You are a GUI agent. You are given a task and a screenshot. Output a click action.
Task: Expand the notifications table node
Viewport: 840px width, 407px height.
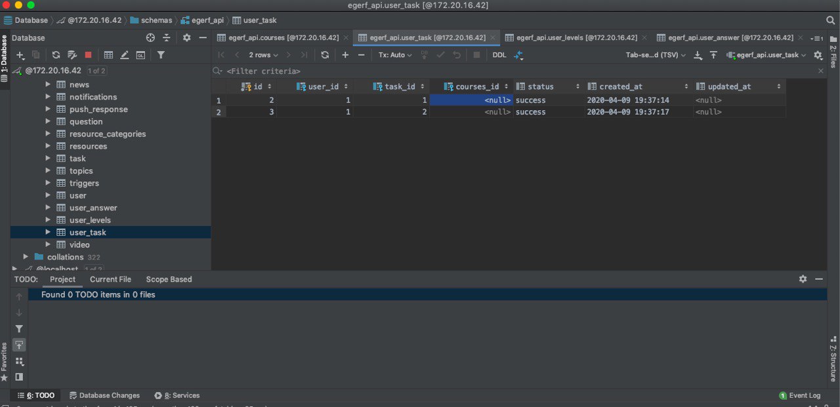tap(48, 97)
